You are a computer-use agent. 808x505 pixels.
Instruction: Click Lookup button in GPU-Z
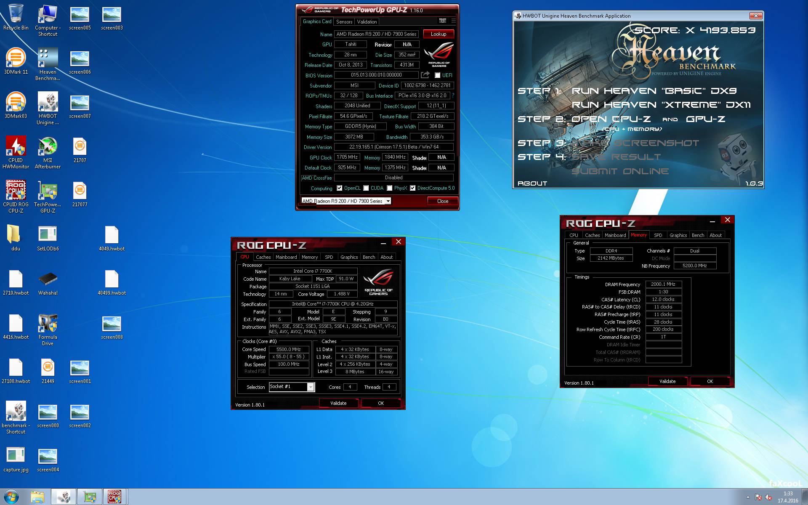tap(439, 34)
